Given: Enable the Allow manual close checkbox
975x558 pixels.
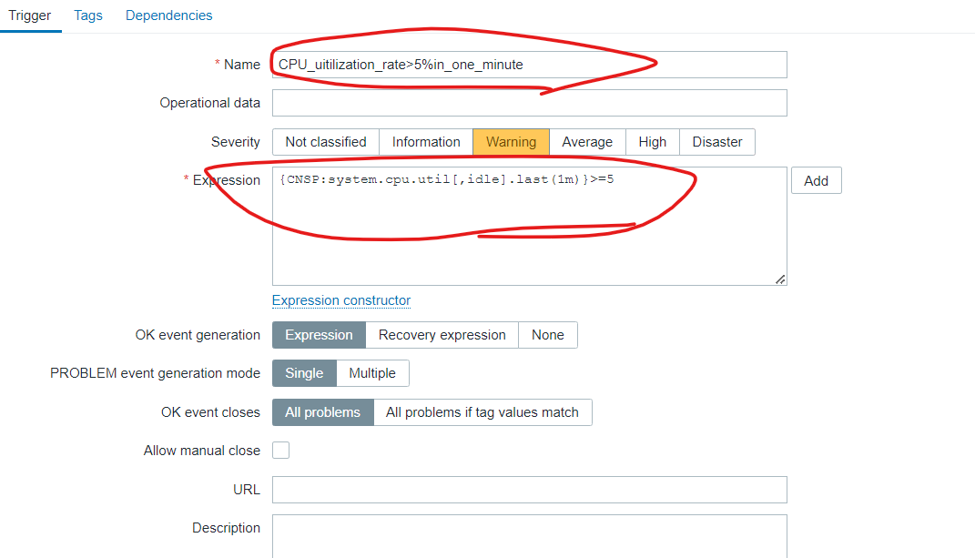Looking at the screenshot, I should [x=281, y=451].
